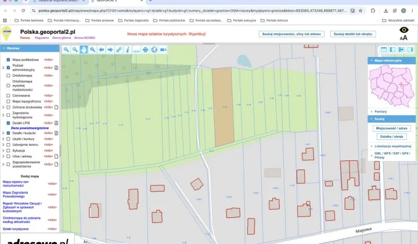Image resolution: width=418 pixels, height=244 pixels.
Task: Open Portale aukcyjne bookmarks folder
Action: tap(242, 20)
